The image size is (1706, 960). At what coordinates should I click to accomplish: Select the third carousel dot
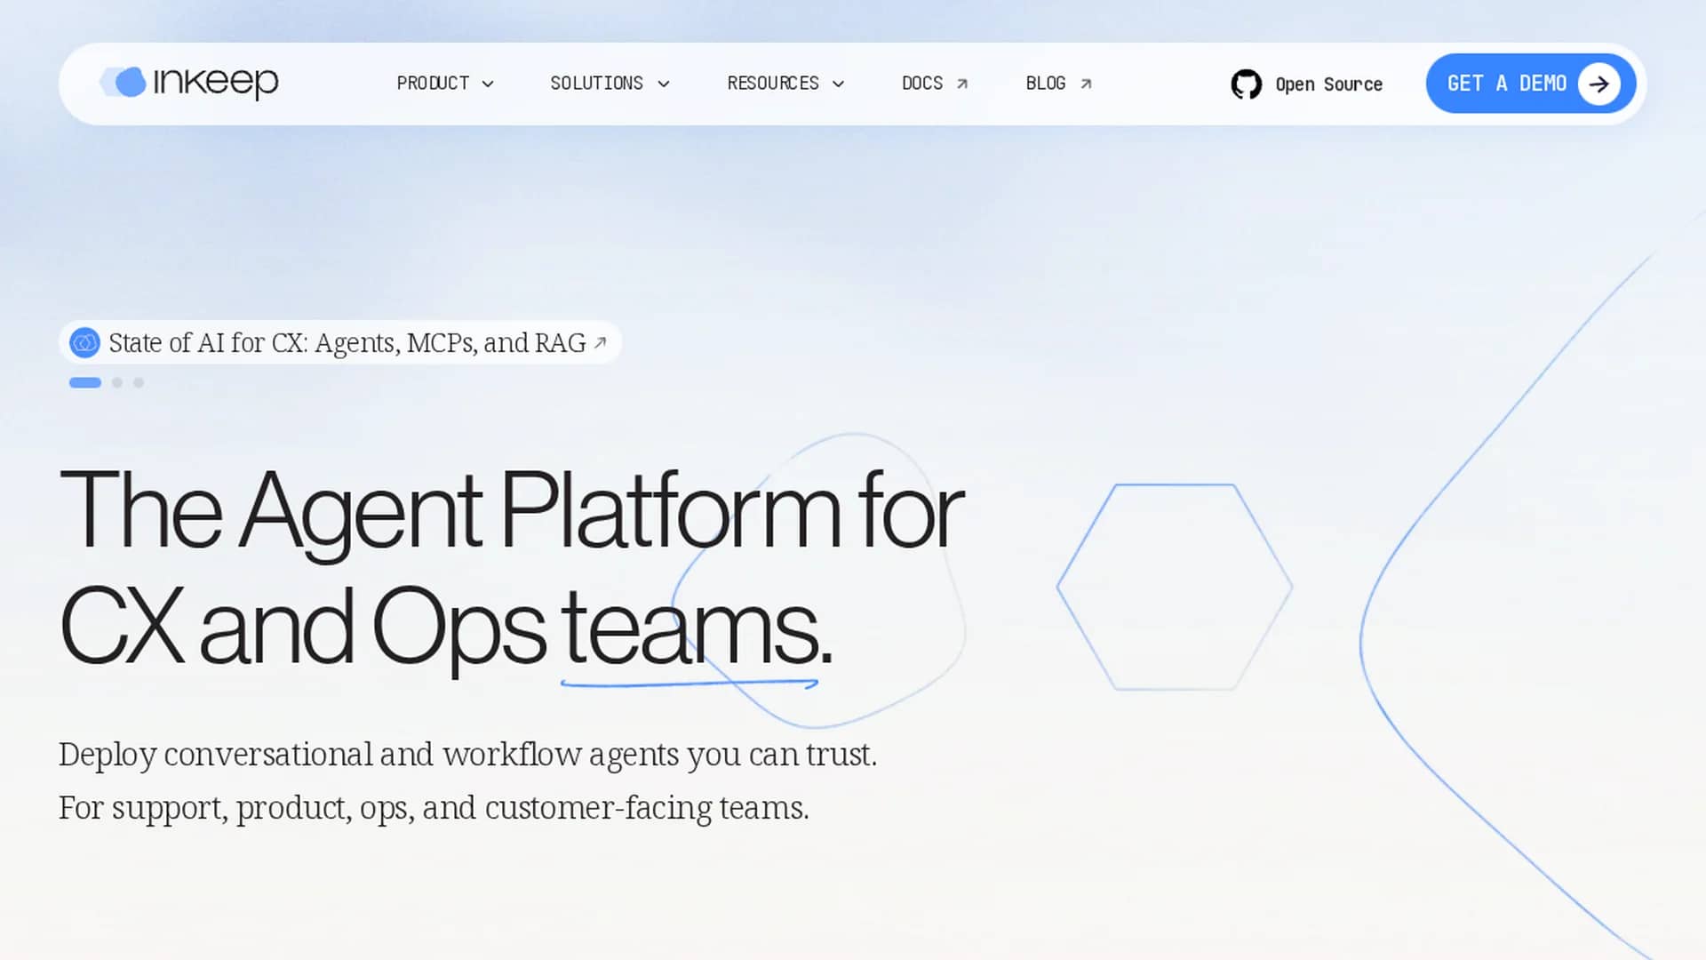click(139, 382)
